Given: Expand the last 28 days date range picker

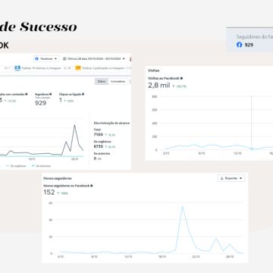Looking at the screenshot, I should click(94, 58).
